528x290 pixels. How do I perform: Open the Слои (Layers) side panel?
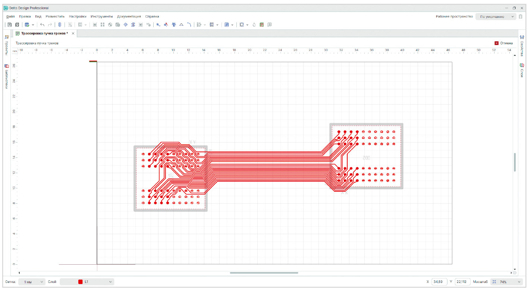[x=522, y=70]
